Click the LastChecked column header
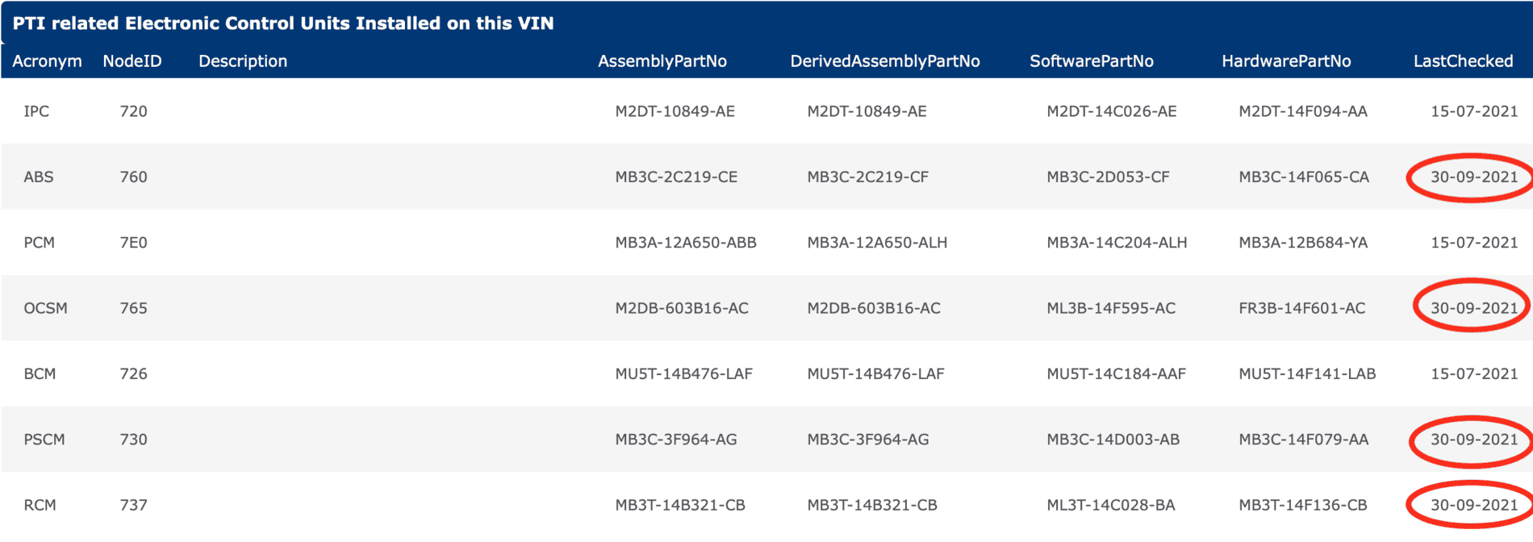Image resolution: width=1533 pixels, height=542 pixels. point(1464,61)
